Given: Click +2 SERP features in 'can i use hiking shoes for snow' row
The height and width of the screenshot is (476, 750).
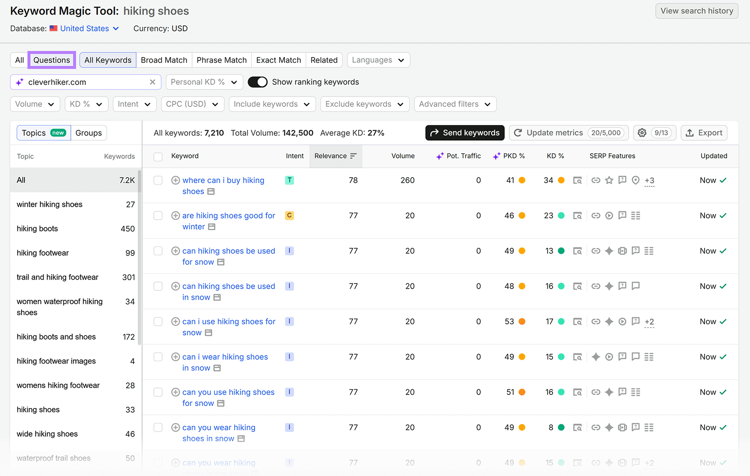Looking at the screenshot, I should pos(649,322).
